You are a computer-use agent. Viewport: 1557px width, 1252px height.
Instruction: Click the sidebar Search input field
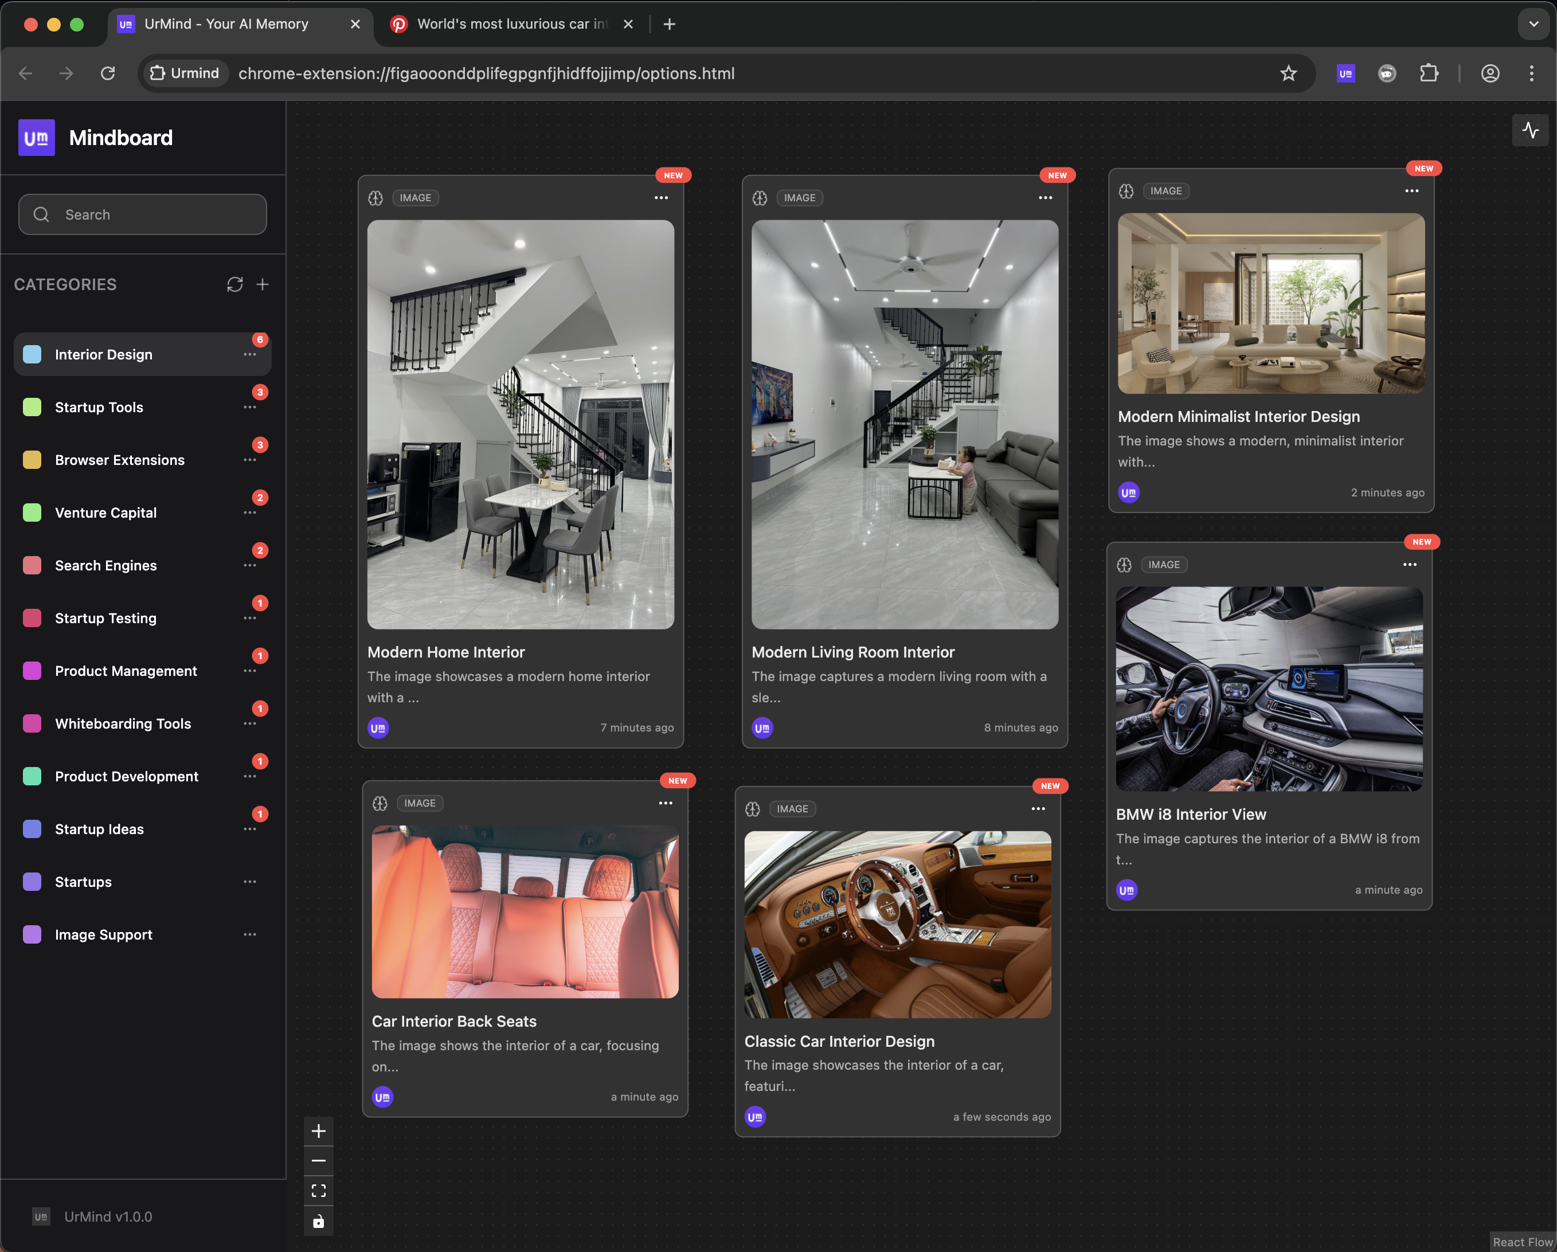142,214
